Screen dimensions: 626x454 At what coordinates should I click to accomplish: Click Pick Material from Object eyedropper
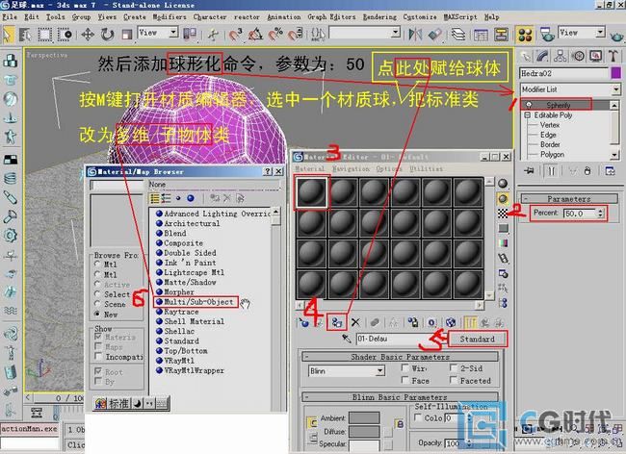[346, 339]
